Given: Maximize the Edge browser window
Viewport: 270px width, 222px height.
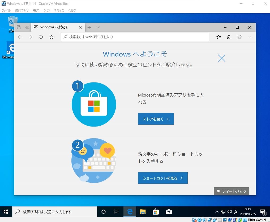Looking at the screenshot, I should (x=237, y=27).
